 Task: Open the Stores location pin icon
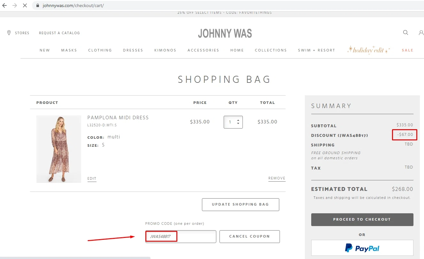point(9,33)
